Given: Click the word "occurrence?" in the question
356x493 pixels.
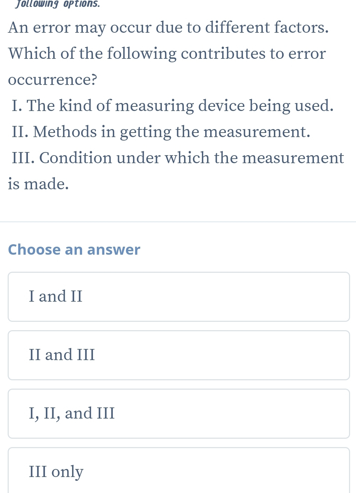Looking at the screenshot, I should click(x=53, y=80).
